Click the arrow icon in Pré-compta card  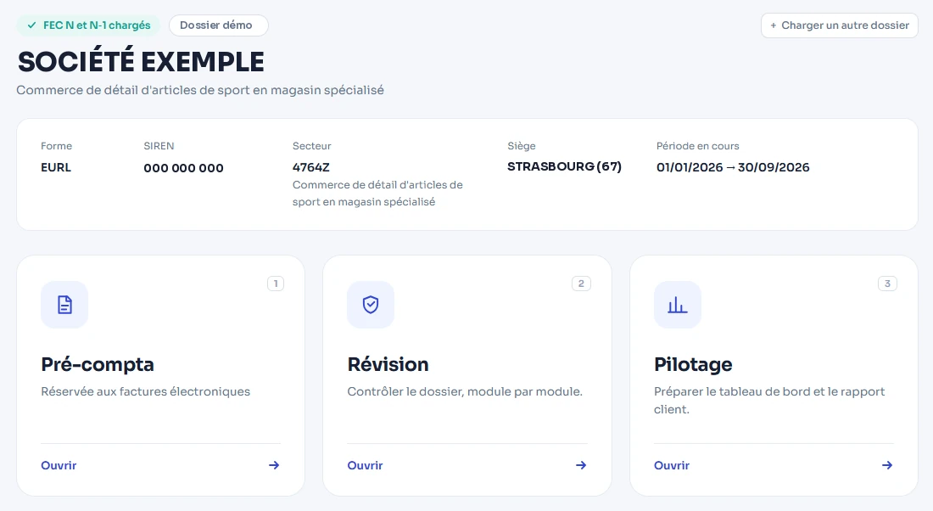pos(274,465)
